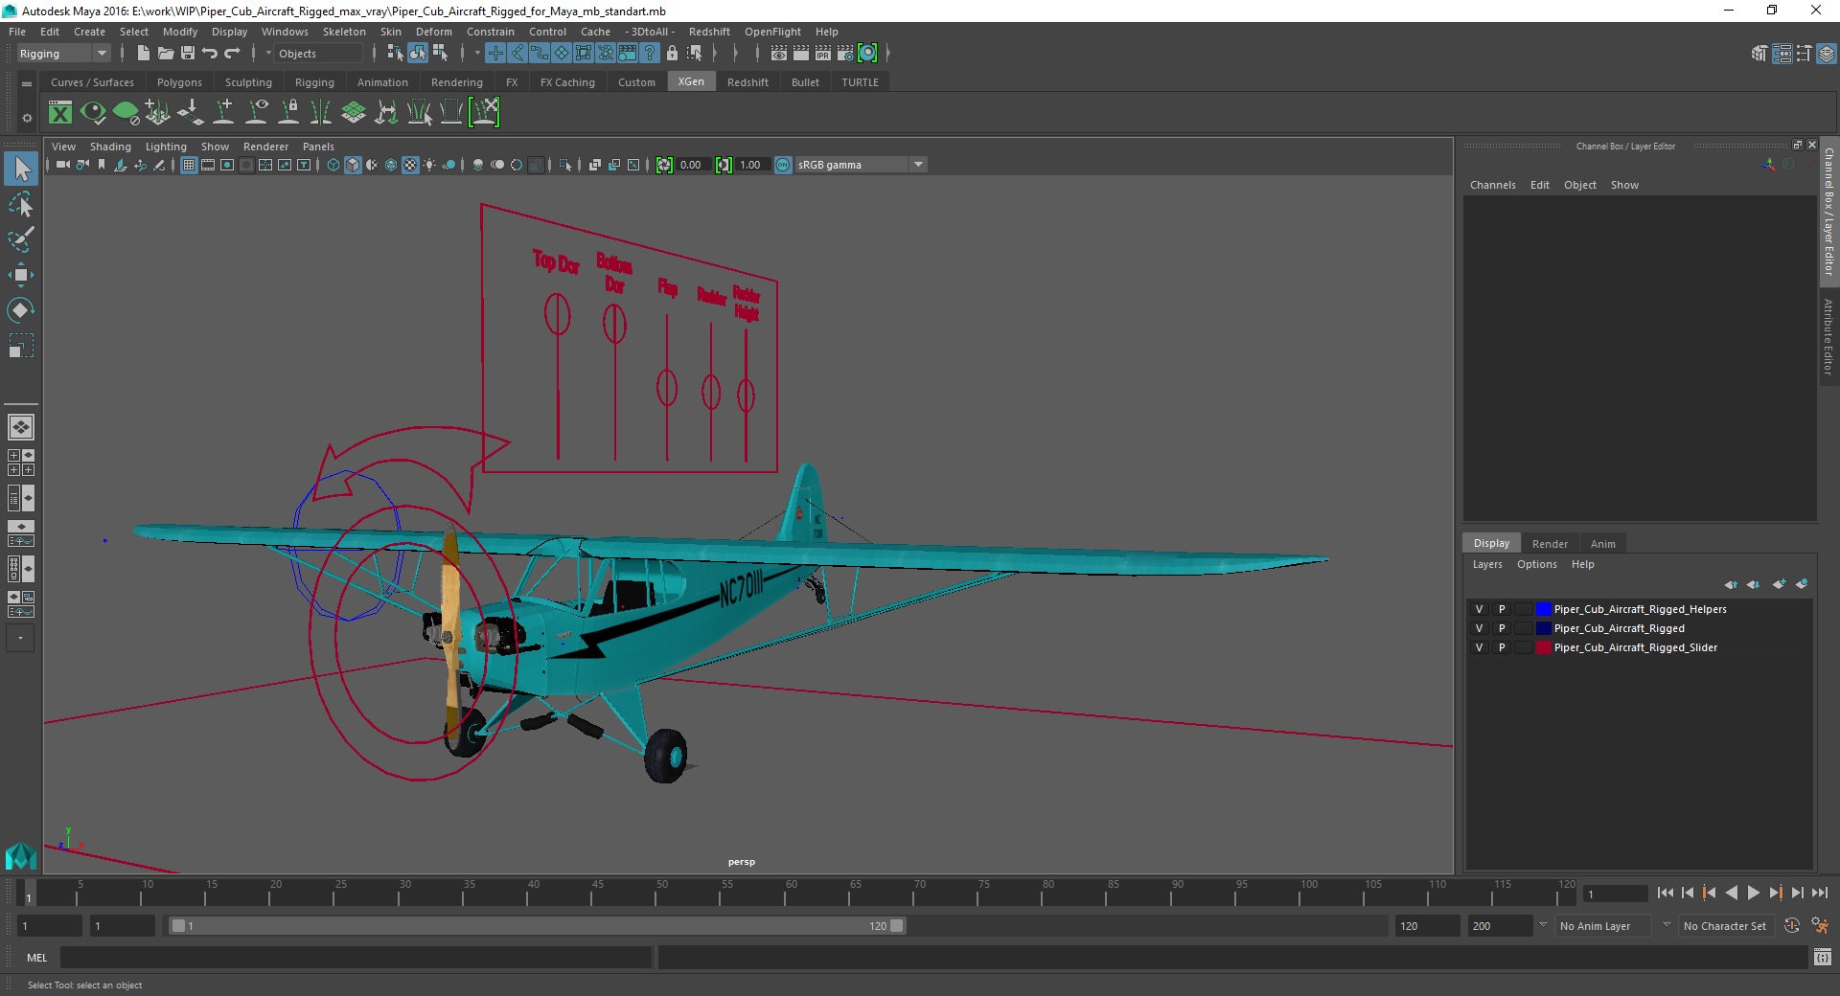Switch to the Animation shelf tab
The height and width of the screenshot is (996, 1840).
pos(382,82)
